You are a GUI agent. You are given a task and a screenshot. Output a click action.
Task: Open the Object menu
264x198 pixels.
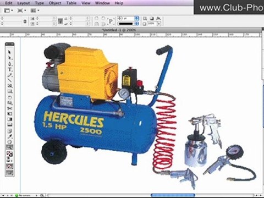55,3
